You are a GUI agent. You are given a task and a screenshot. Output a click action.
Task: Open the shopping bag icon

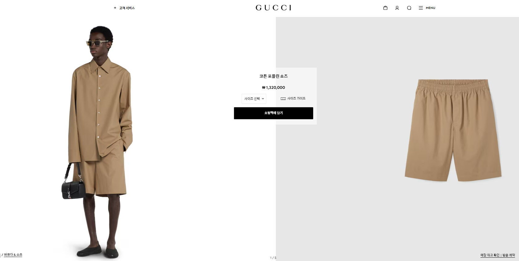click(x=385, y=8)
